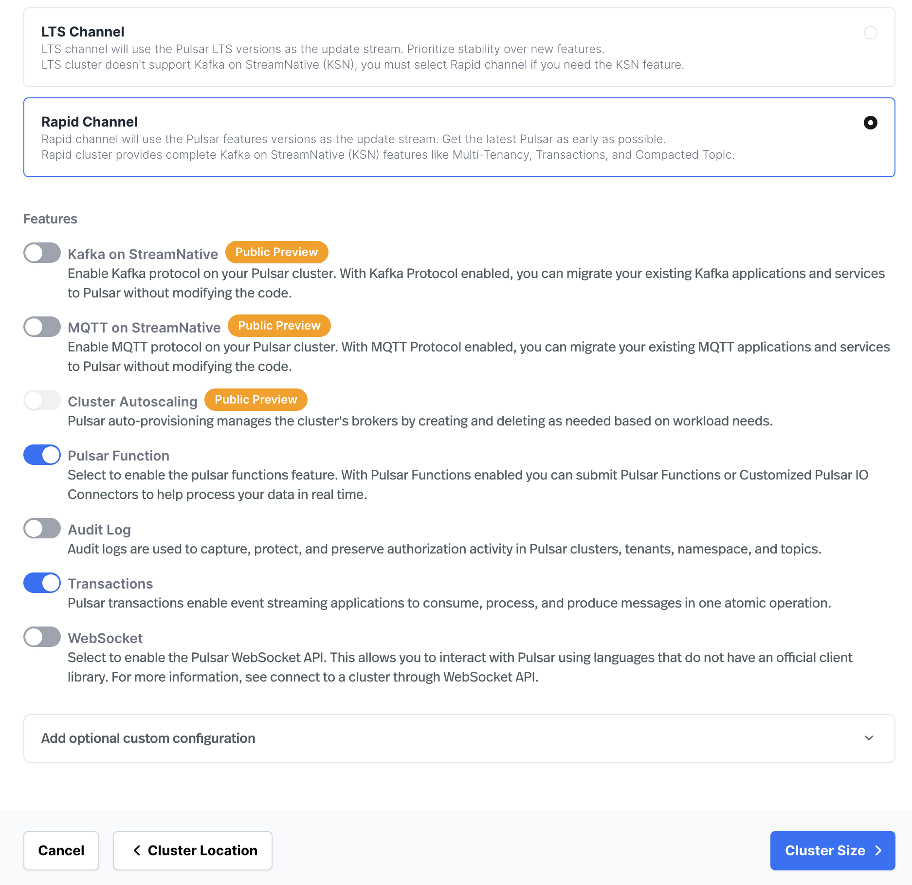Disable the Pulsar Function feature

pyautogui.click(x=42, y=454)
